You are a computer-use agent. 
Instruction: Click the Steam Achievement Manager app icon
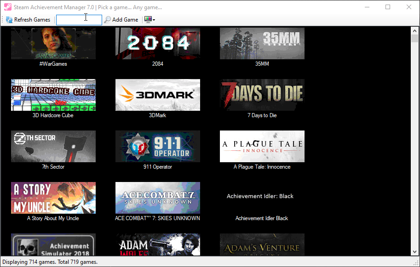[x=7, y=7]
